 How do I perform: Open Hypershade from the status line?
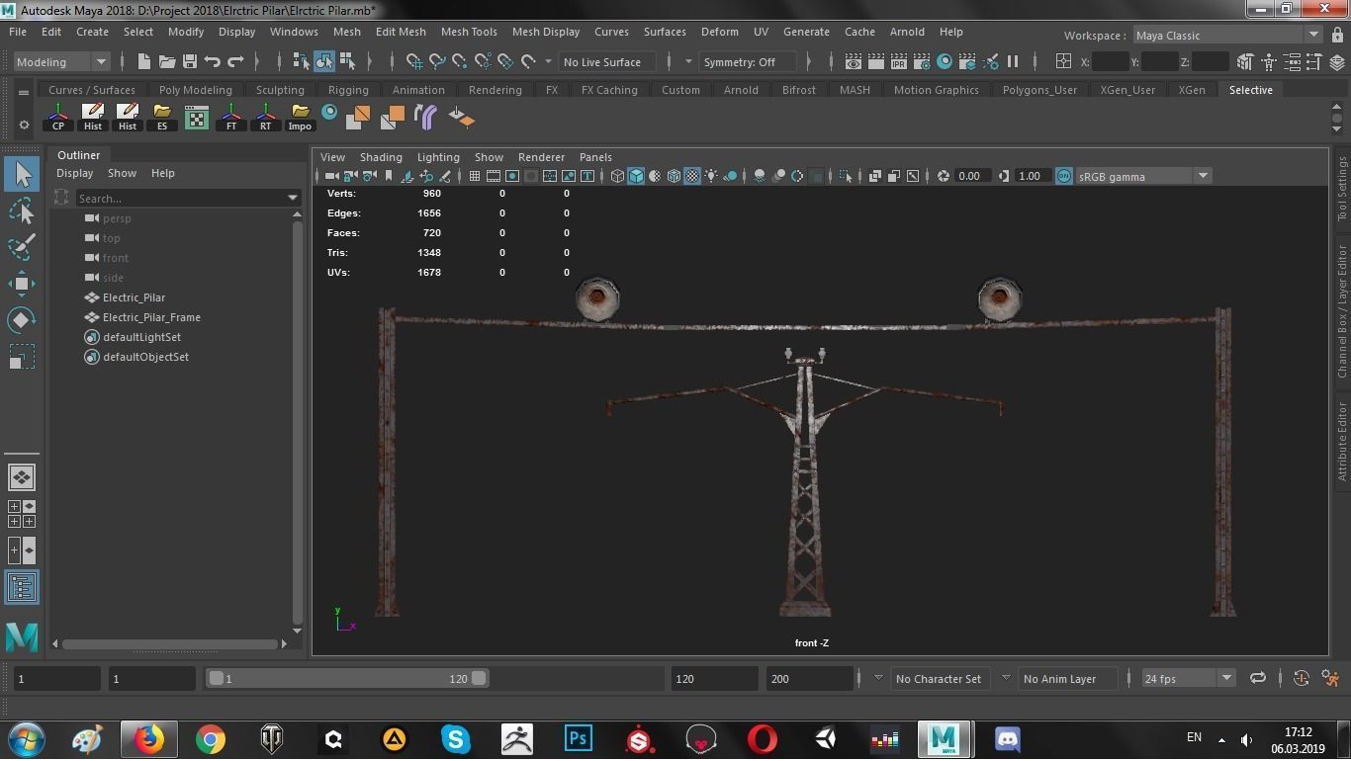[945, 61]
